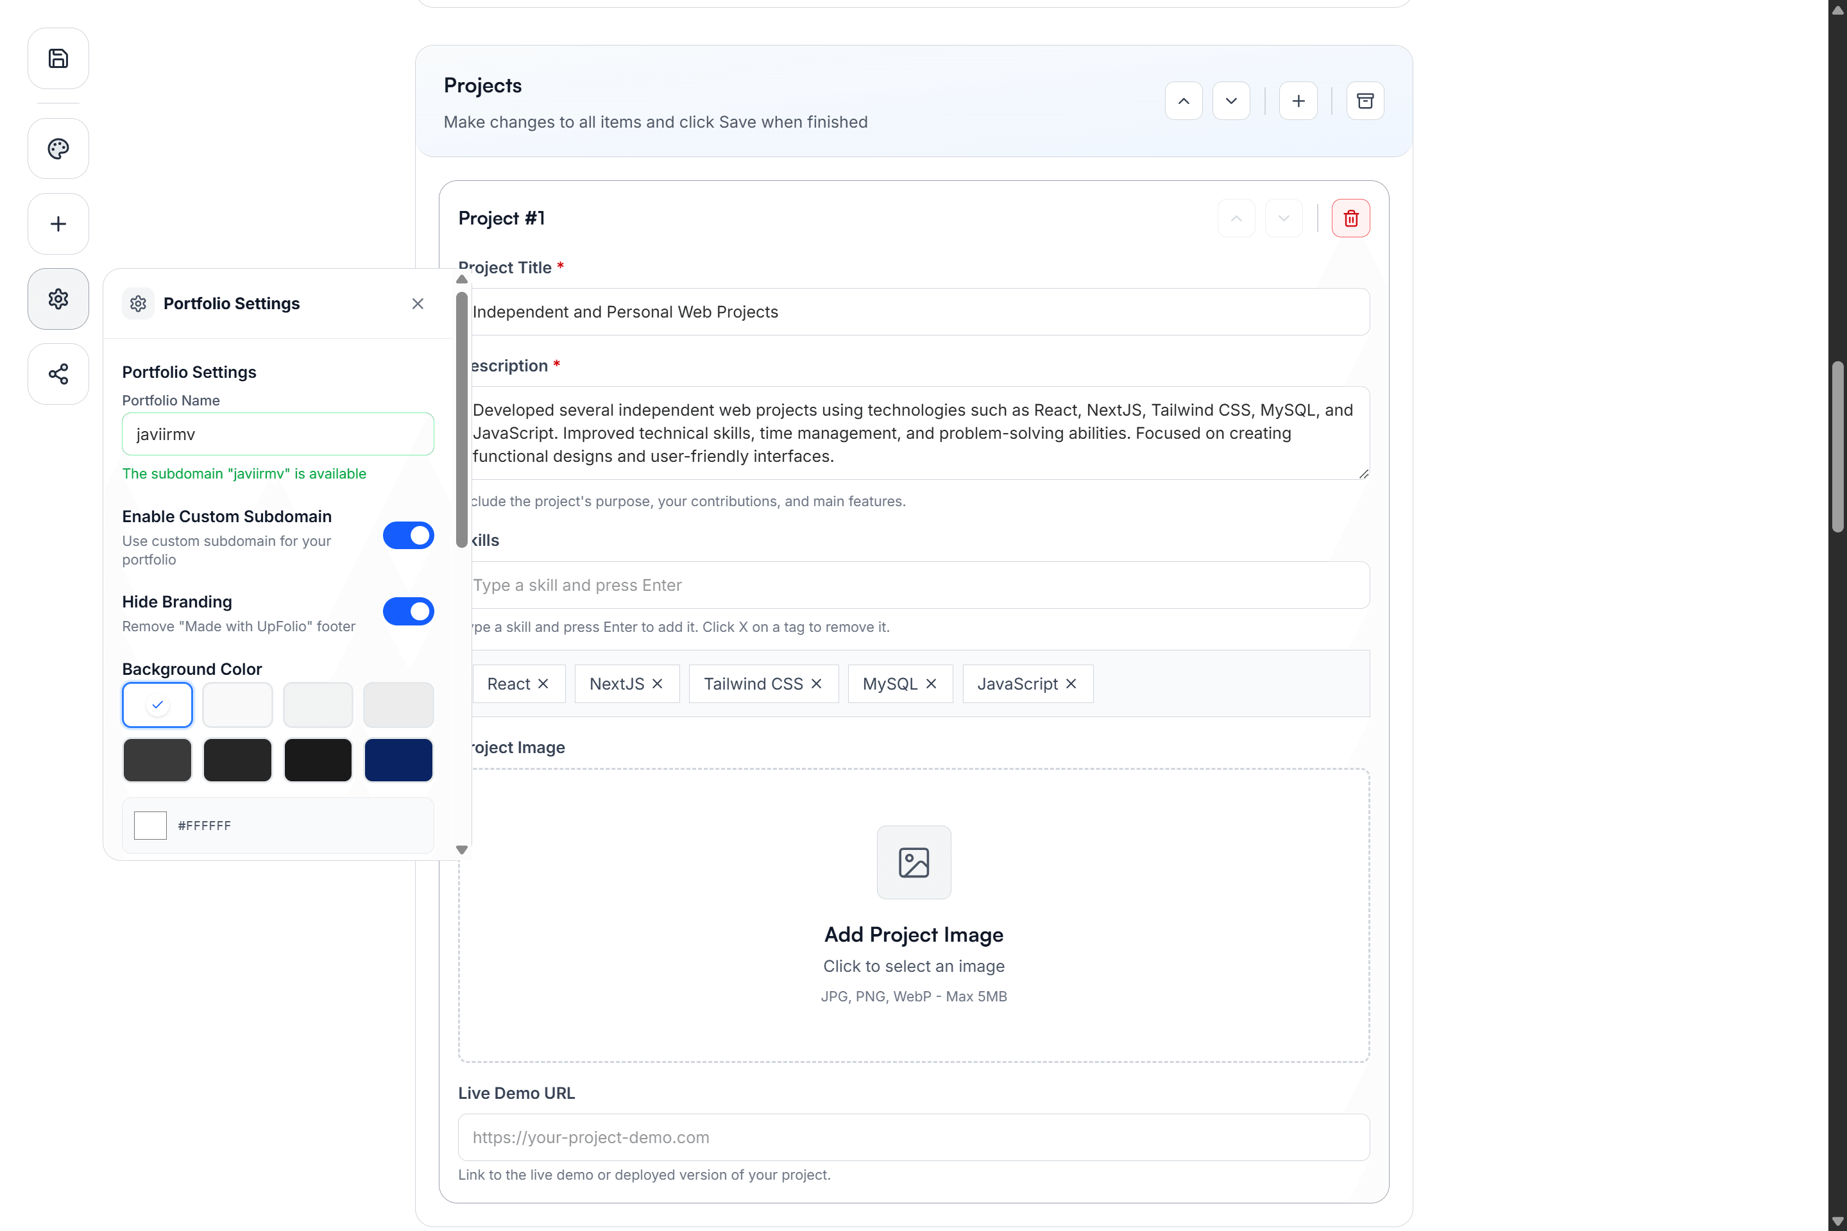Move Project #1 down using the chevron
1847x1231 pixels.
(1282, 217)
